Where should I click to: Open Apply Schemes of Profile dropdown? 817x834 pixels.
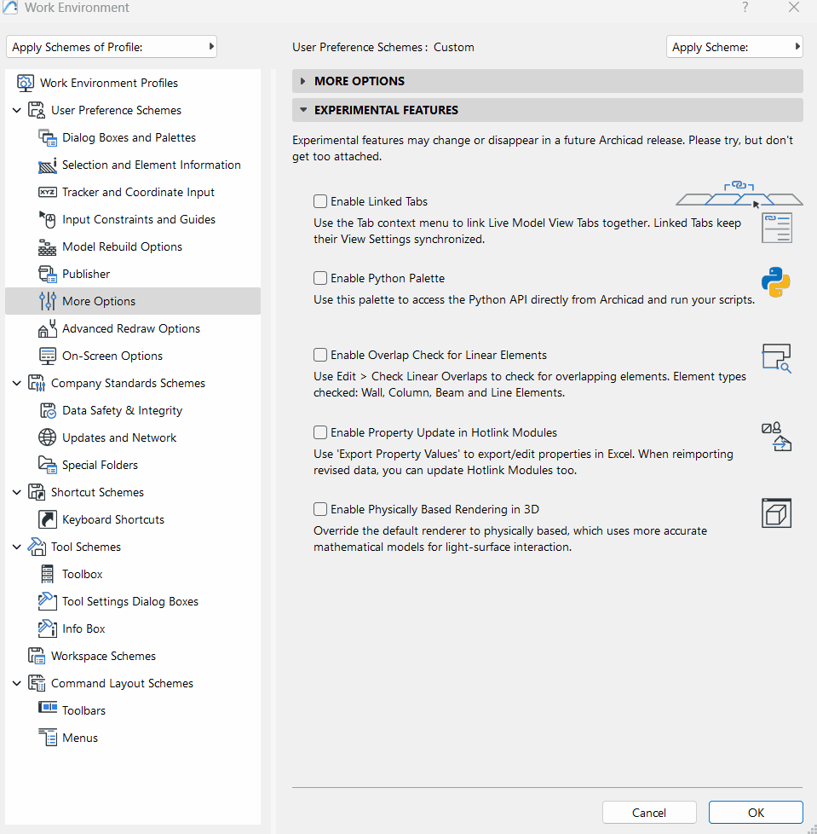112,47
